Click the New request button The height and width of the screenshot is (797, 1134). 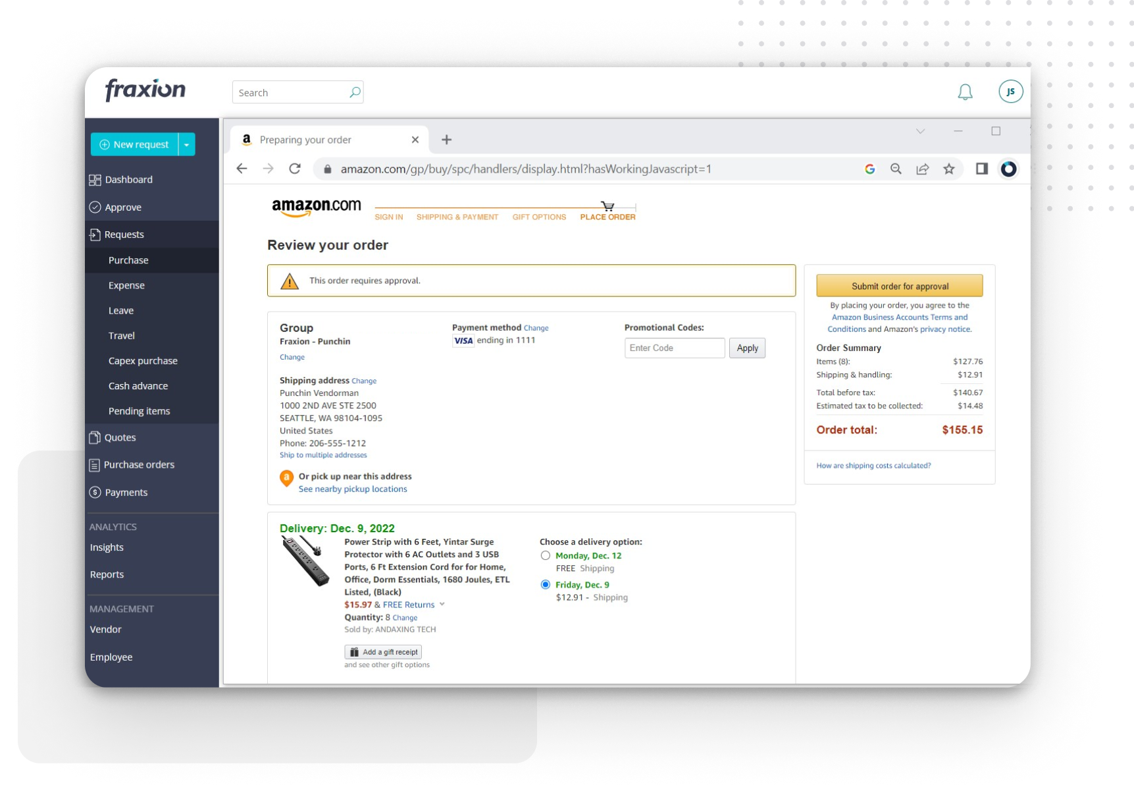pyautogui.click(x=134, y=144)
